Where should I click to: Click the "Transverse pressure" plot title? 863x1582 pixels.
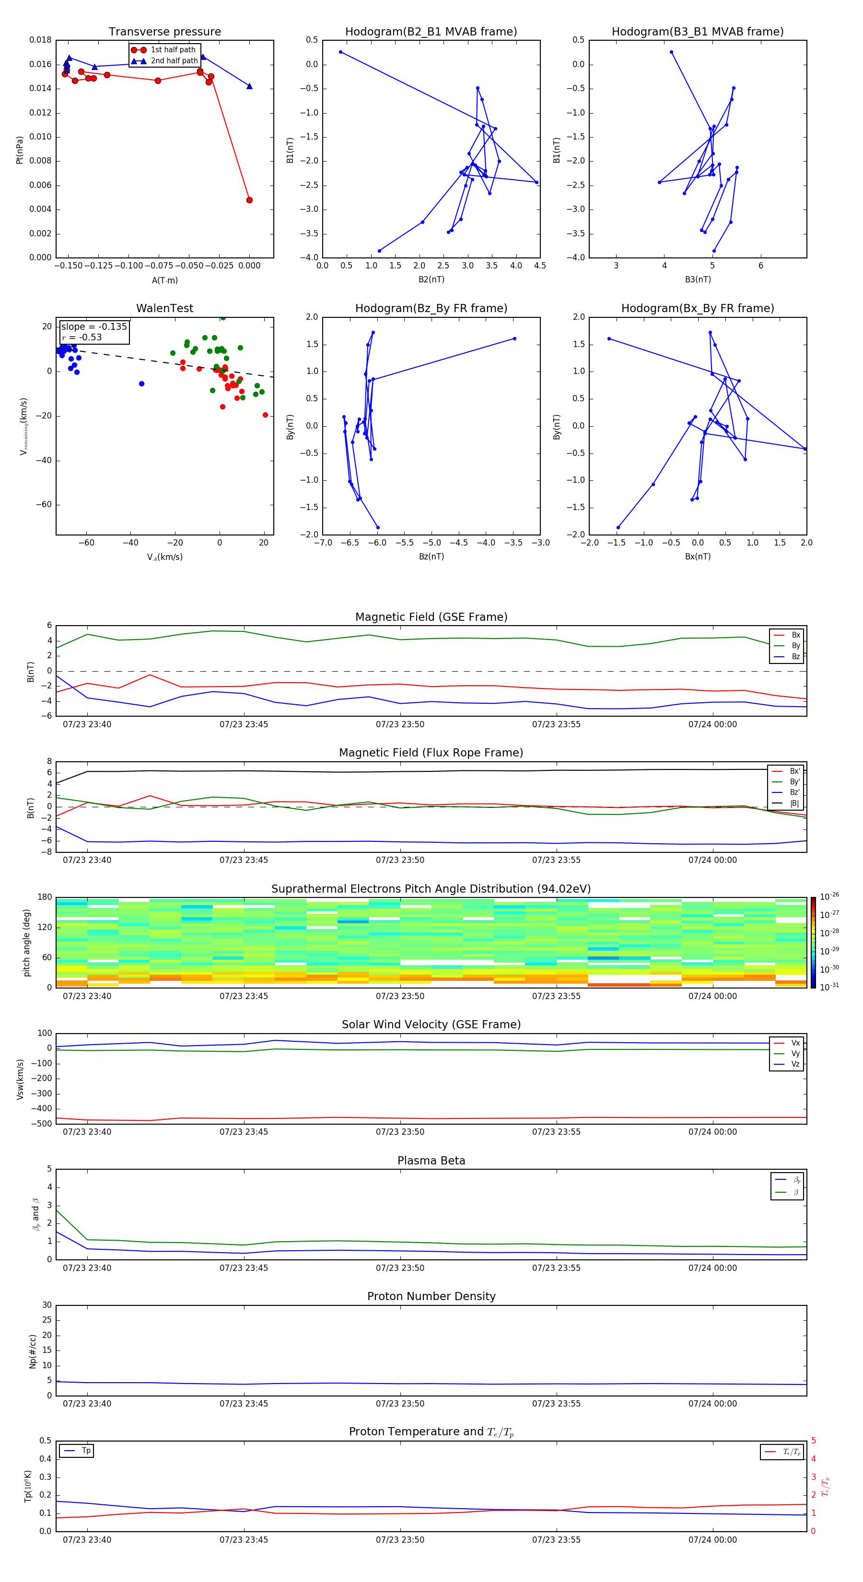click(164, 32)
